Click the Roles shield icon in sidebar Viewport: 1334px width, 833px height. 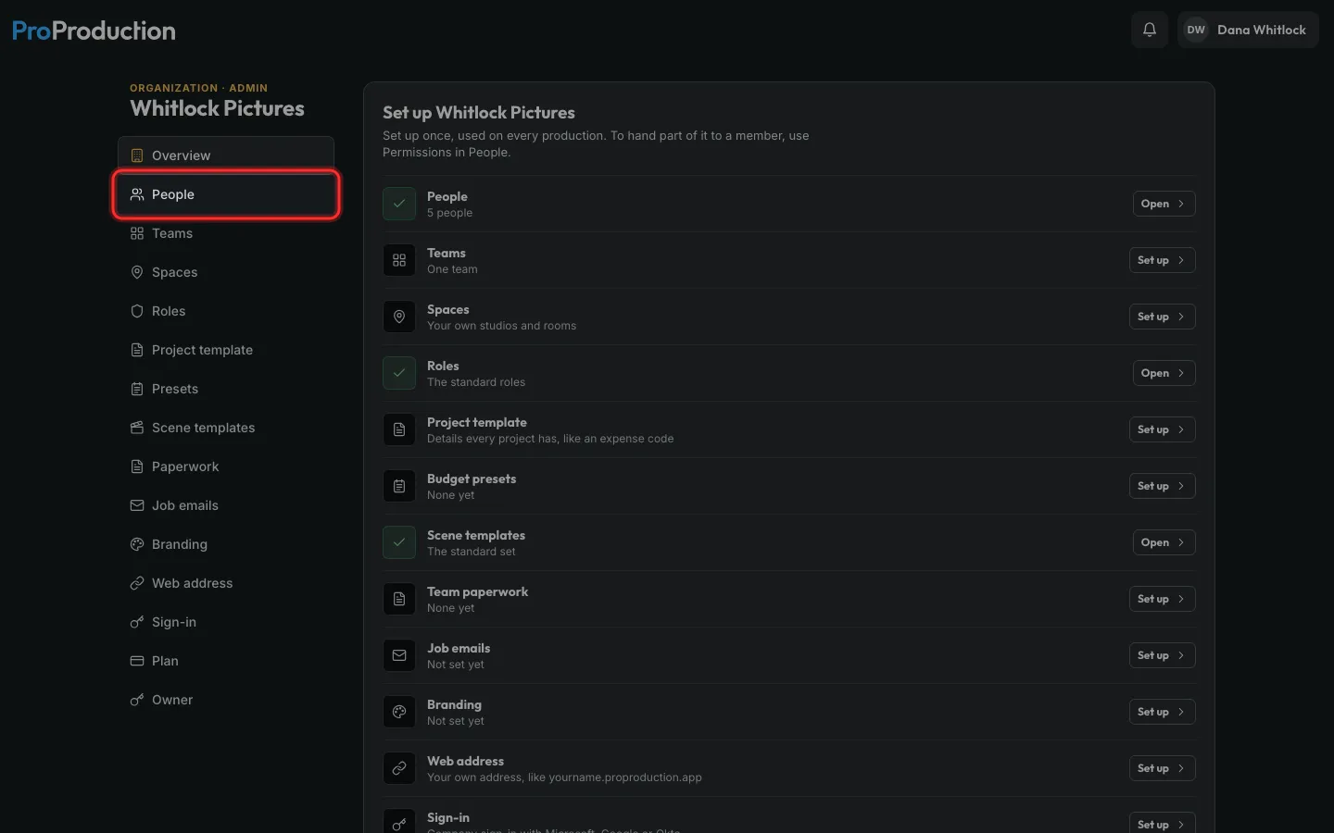coord(137,311)
